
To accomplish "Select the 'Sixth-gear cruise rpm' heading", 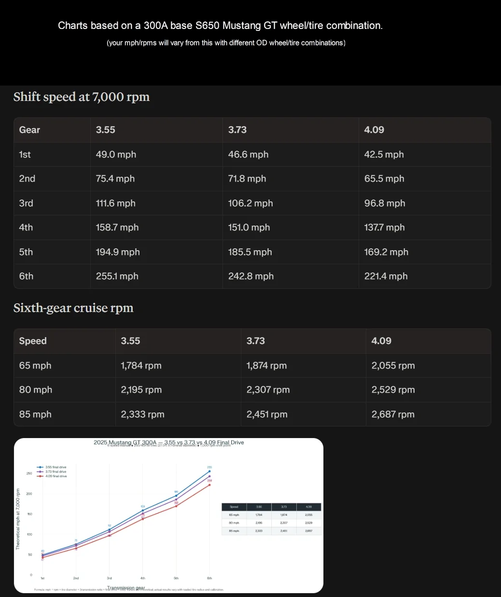I will (73, 308).
